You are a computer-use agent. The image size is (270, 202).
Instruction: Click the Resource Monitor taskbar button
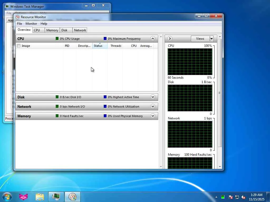click(x=72, y=197)
